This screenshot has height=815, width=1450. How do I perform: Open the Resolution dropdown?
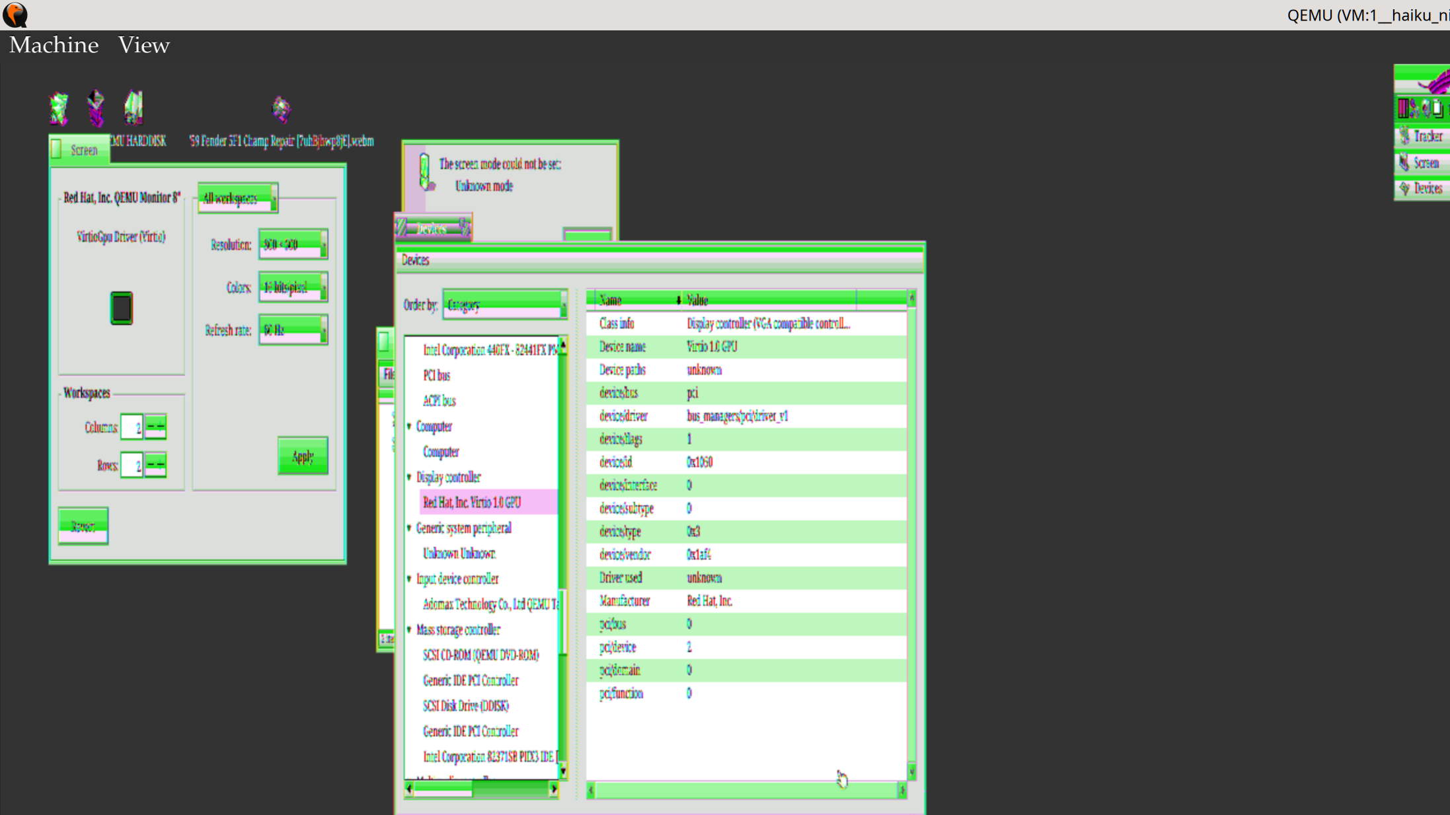click(293, 244)
